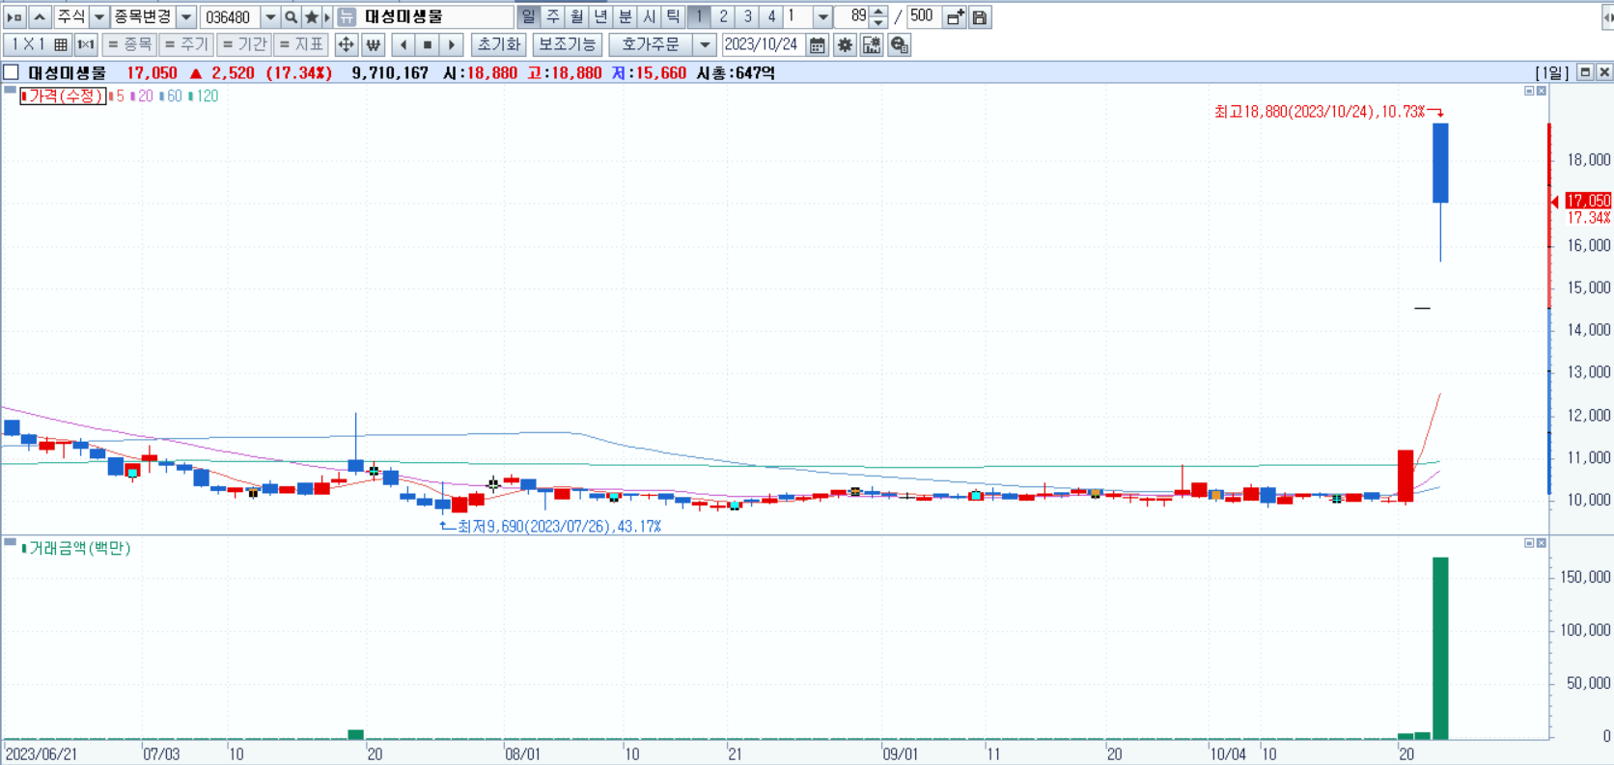The height and width of the screenshot is (765, 1614).
Task: Open the calendar date picker icon
Action: click(x=818, y=44)
